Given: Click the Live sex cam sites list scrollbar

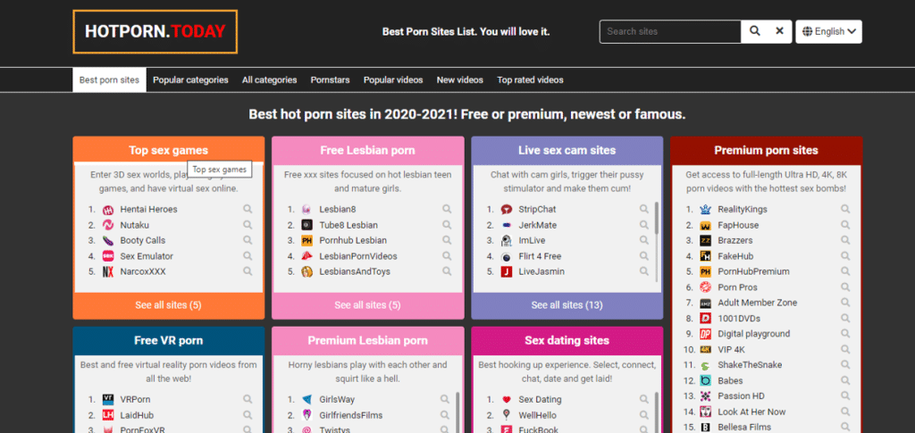Looking at the screenshot, I should pyautogui.click(x=657, y=217).
